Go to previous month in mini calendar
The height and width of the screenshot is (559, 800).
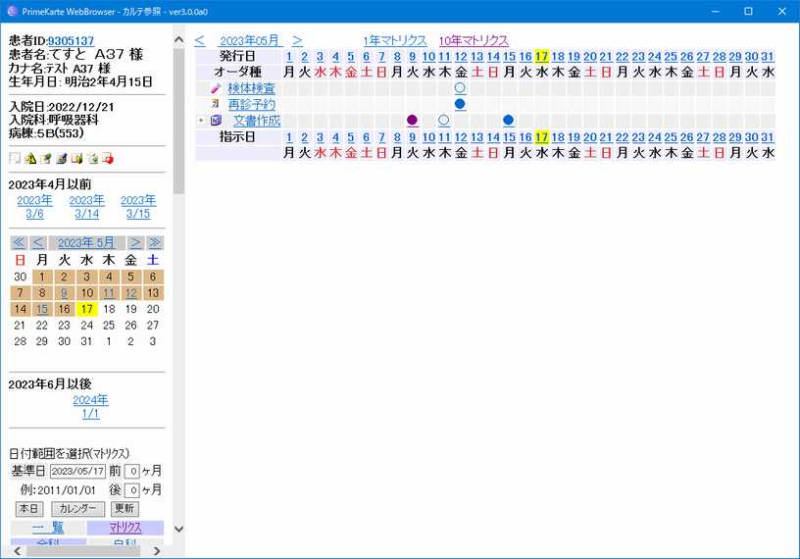38,242
